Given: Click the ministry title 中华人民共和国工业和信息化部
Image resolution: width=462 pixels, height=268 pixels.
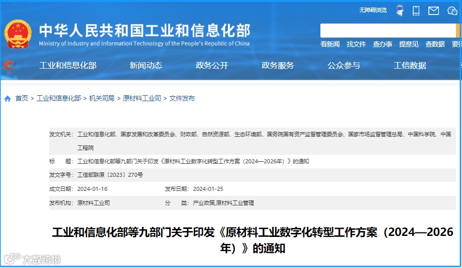Looking at the screenshot, I should coord(145,31).
